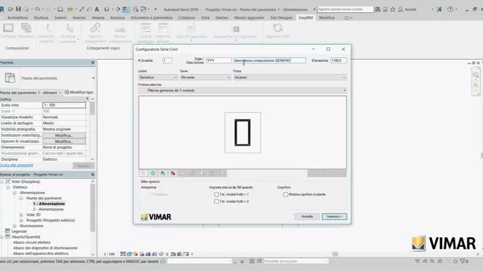Close hidden windows icon in quick toolbar
Screen dimensions: 483x271
(136, 9)
